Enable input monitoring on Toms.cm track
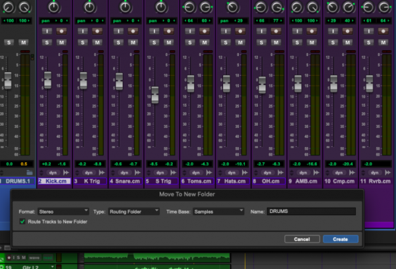The width and height of the screenshot is (396, 269). point(190,31)
